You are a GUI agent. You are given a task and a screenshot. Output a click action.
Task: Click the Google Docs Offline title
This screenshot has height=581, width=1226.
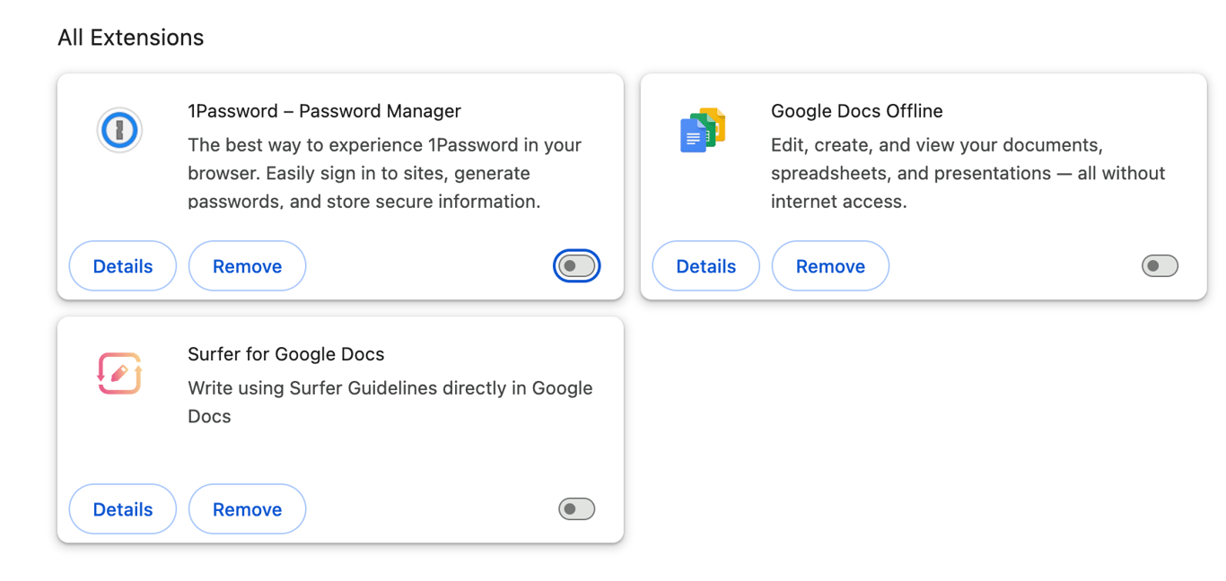coord(856,110)
